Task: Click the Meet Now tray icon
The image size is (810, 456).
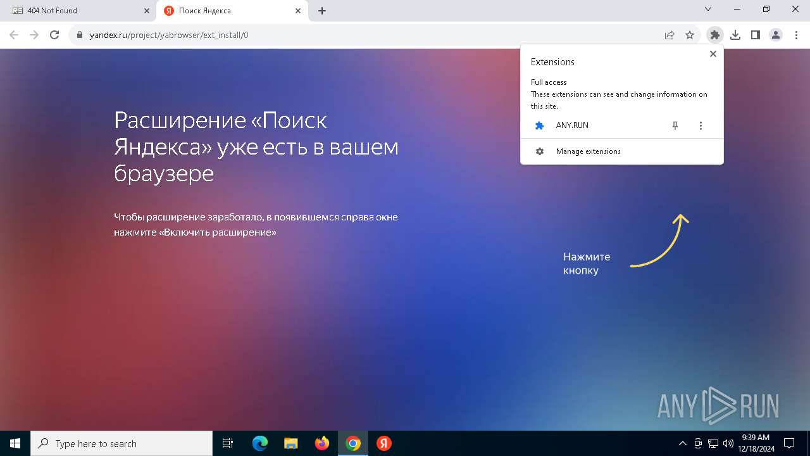Action: 698,443
